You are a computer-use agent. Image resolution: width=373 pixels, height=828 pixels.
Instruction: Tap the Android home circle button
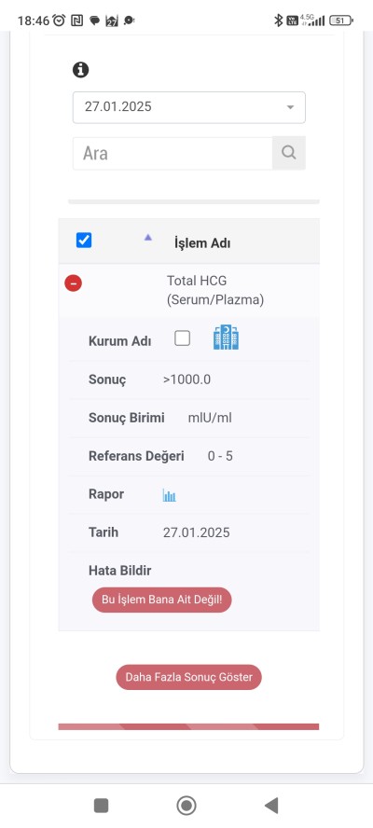(186, 806)
